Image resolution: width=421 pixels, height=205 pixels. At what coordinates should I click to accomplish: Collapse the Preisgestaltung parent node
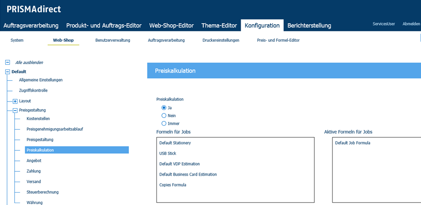(x=15, y=110)
